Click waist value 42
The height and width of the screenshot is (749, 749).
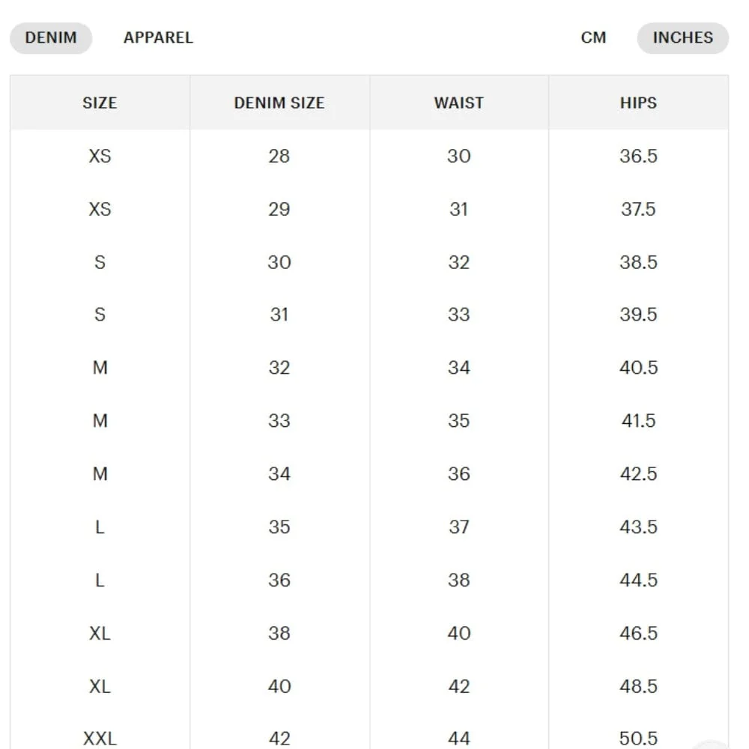click(x=458, y=686)
